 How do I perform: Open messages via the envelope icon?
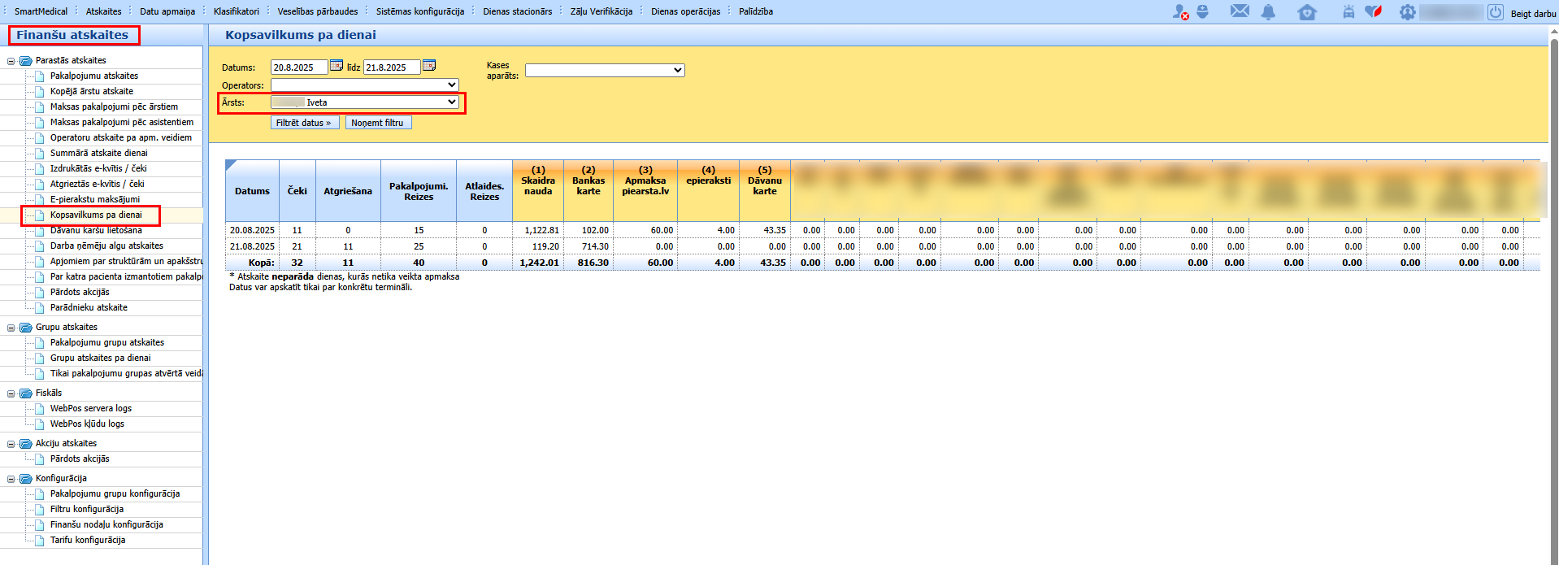pyautogui.click(x=1240, y=11)
